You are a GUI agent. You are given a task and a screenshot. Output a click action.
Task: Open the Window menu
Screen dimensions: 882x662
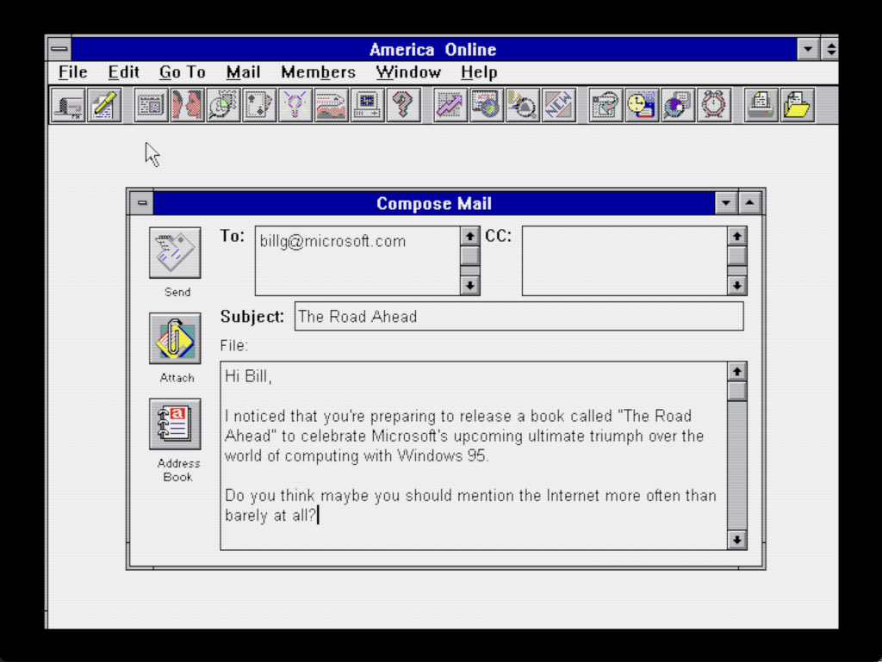(x=408, y=72)
